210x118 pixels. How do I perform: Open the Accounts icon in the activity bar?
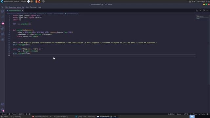[3, 104]
